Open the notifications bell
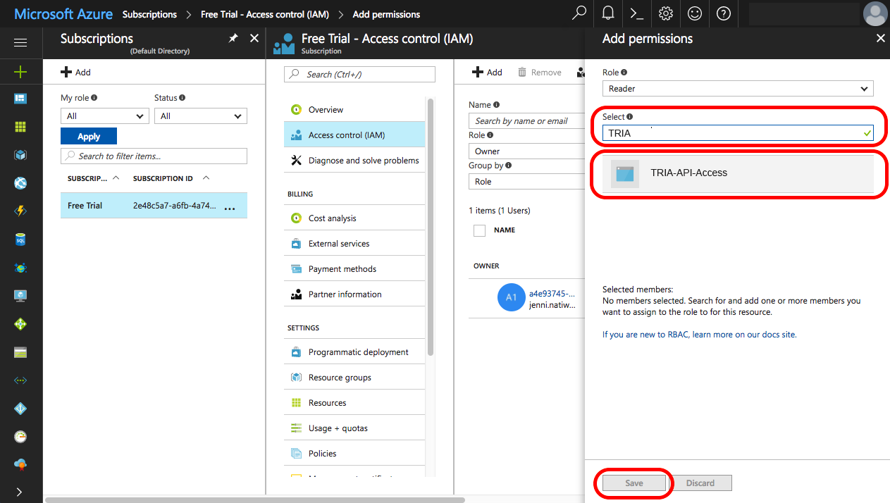This screenshot has height=503, width=890. (607, 13)
